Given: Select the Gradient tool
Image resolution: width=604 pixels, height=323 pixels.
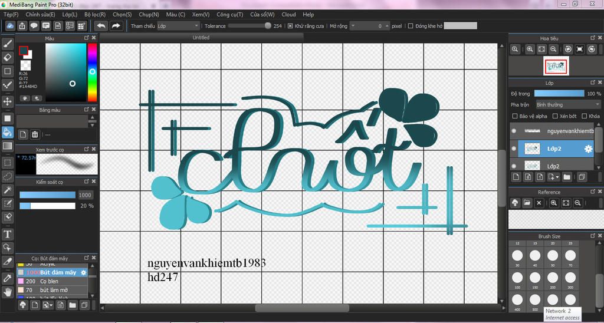Looking at the screenshot, I should [7, 146].
